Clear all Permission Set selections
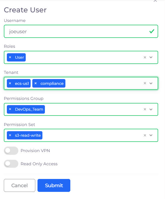165x199 pixels. tap(145, 135)
